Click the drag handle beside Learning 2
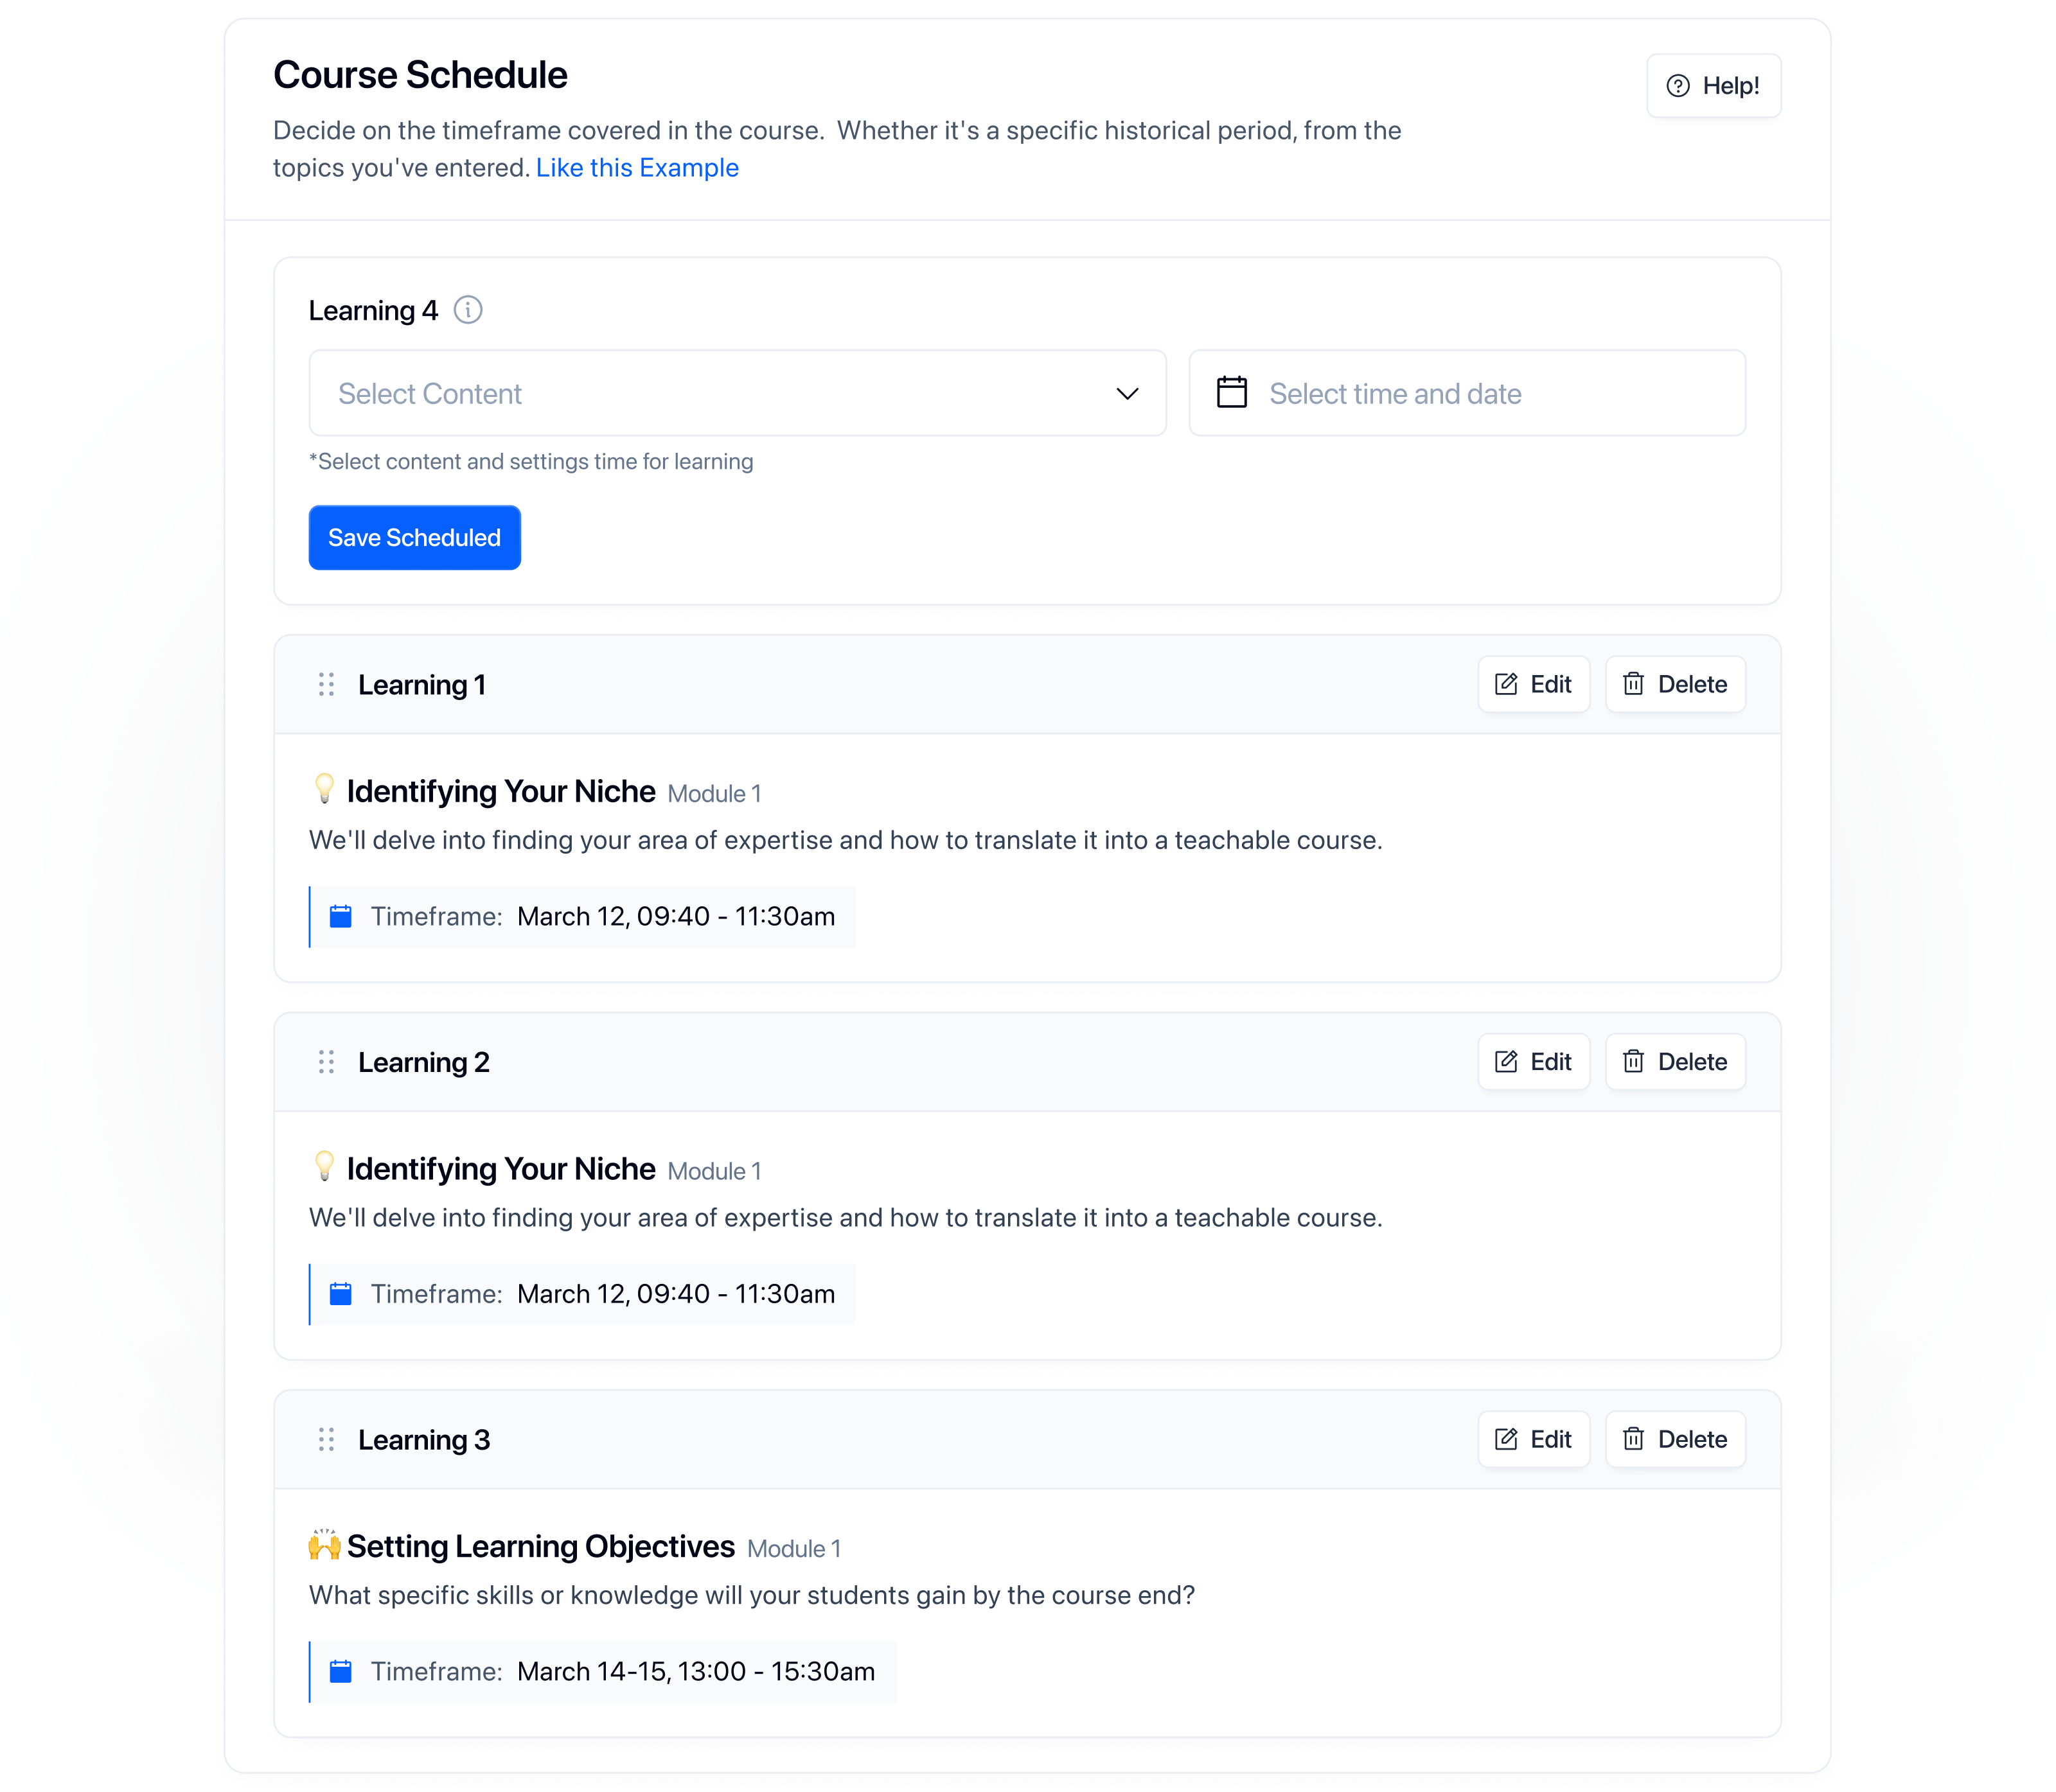The image size is (2056, 1792). (325, 1062)
